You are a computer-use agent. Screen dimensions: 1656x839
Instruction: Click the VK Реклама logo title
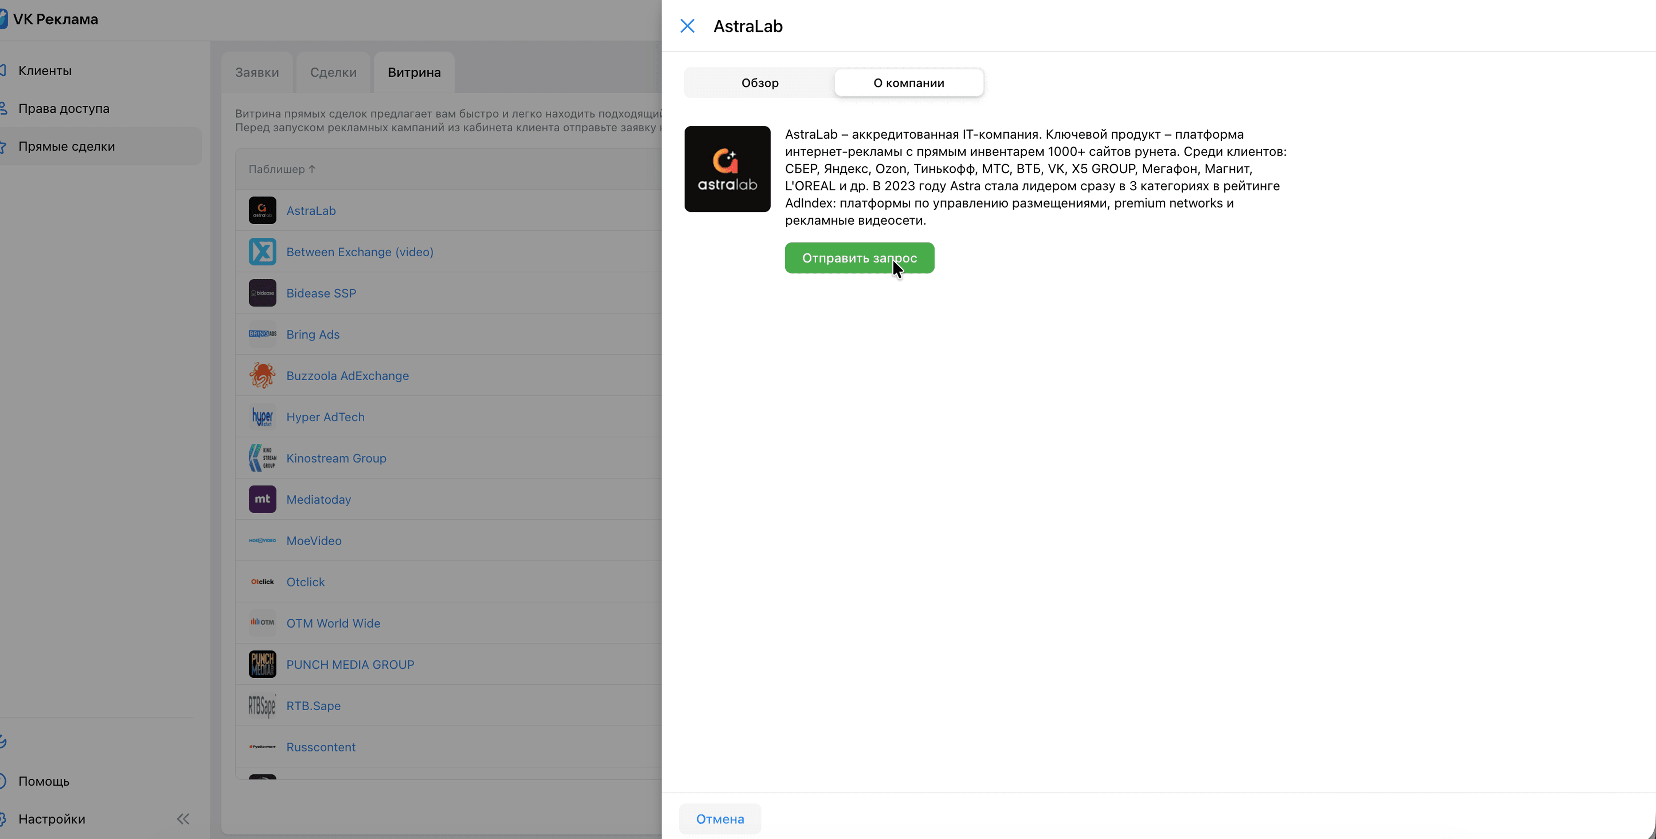[55, 19]
